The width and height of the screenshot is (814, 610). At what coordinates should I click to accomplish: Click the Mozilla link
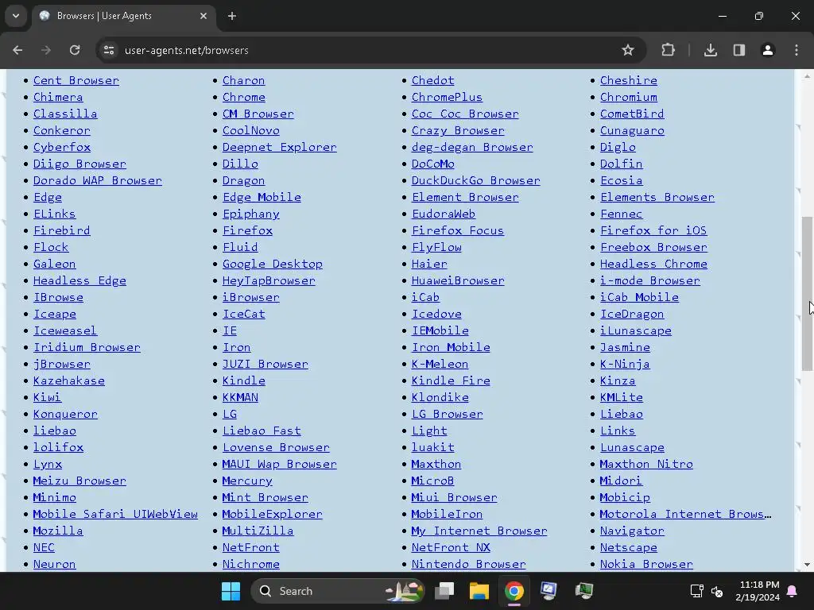click(58, 531)
